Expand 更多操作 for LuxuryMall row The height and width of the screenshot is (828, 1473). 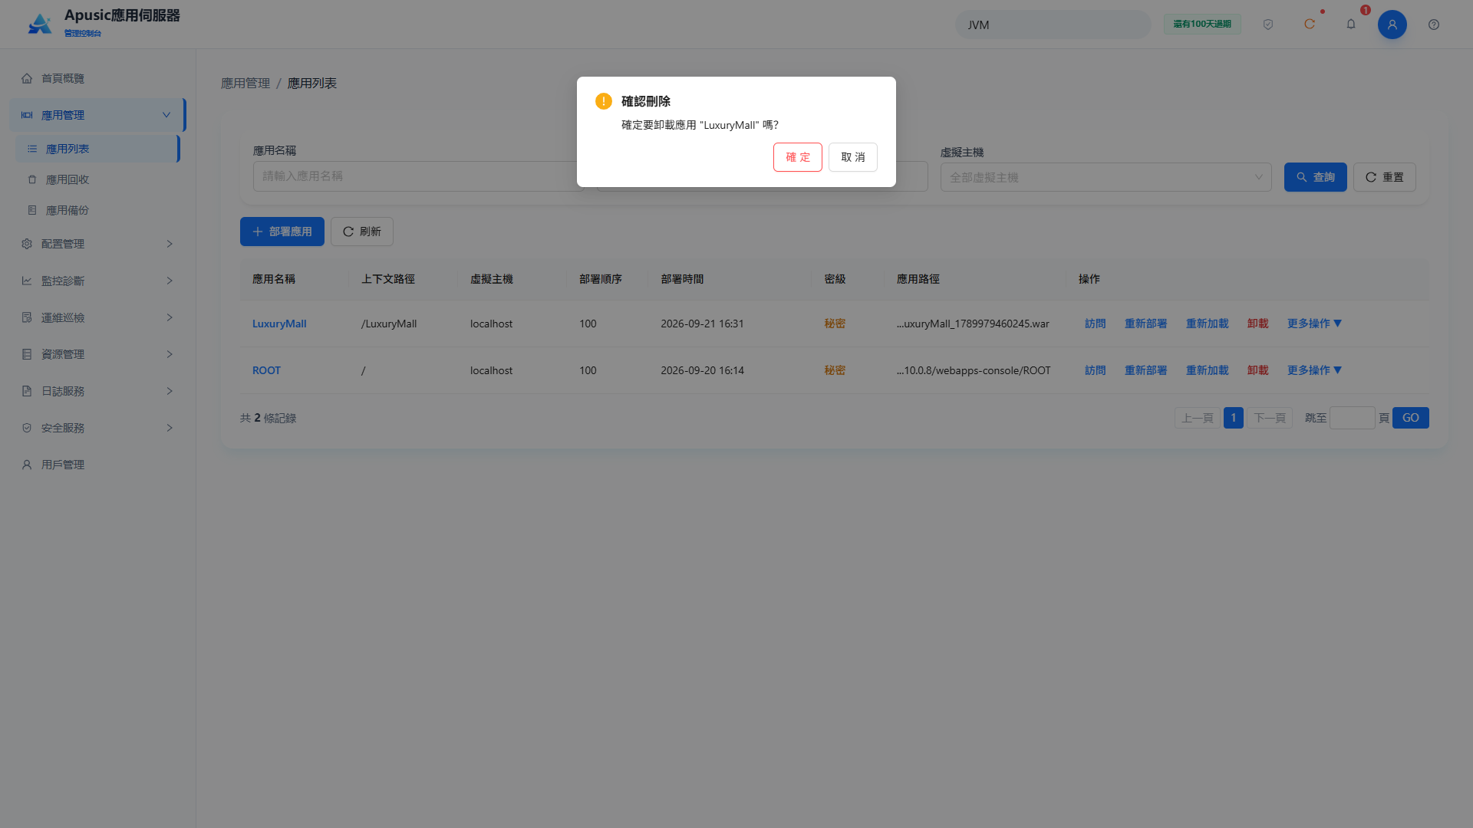[x=1314, y=324]
